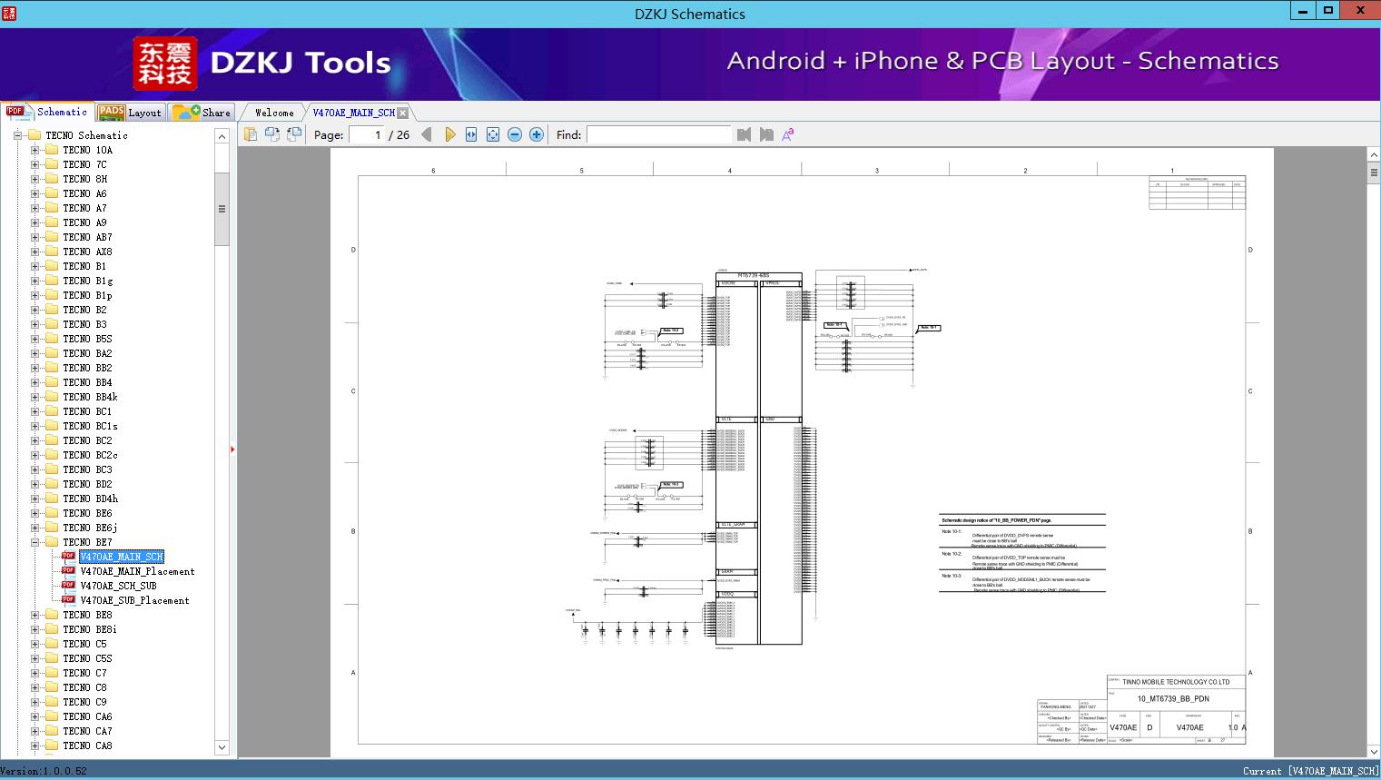Click the folder icon of TECNO BC3
This screenshot has width=1381, height=780.
[x=52, y=469]
